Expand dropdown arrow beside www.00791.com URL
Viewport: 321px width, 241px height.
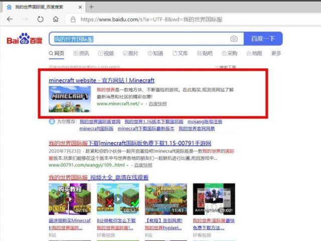point(127,165)
